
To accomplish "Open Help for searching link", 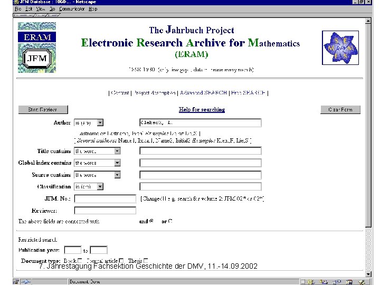I will pyautogui.click(x=202, y=110).
